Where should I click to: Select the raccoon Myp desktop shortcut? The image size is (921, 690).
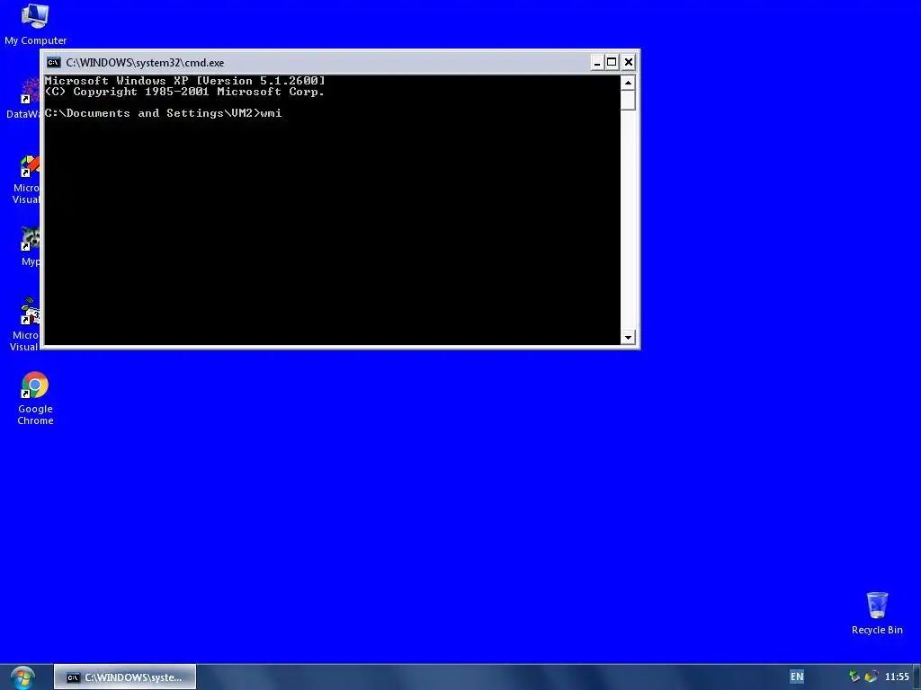tap(30, 246)
